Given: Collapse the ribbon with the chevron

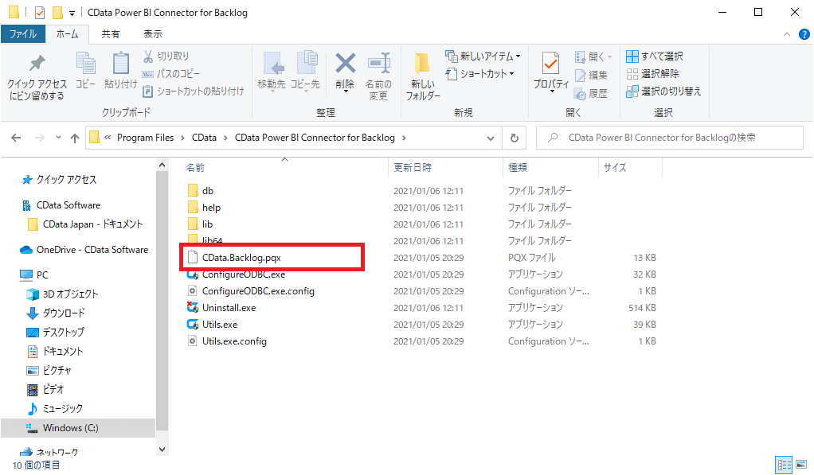Looking at the screenshot, I should (x=787, y=34).
